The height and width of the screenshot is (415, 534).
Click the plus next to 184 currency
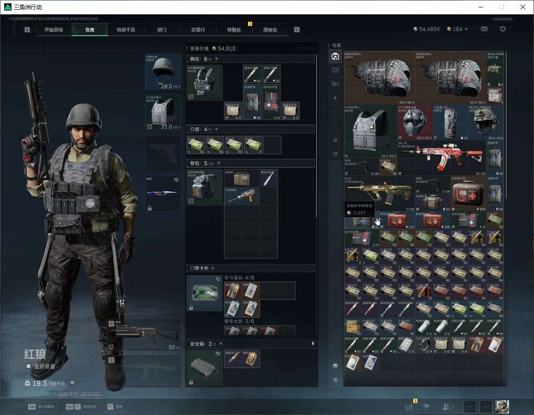tap(466, 29)
